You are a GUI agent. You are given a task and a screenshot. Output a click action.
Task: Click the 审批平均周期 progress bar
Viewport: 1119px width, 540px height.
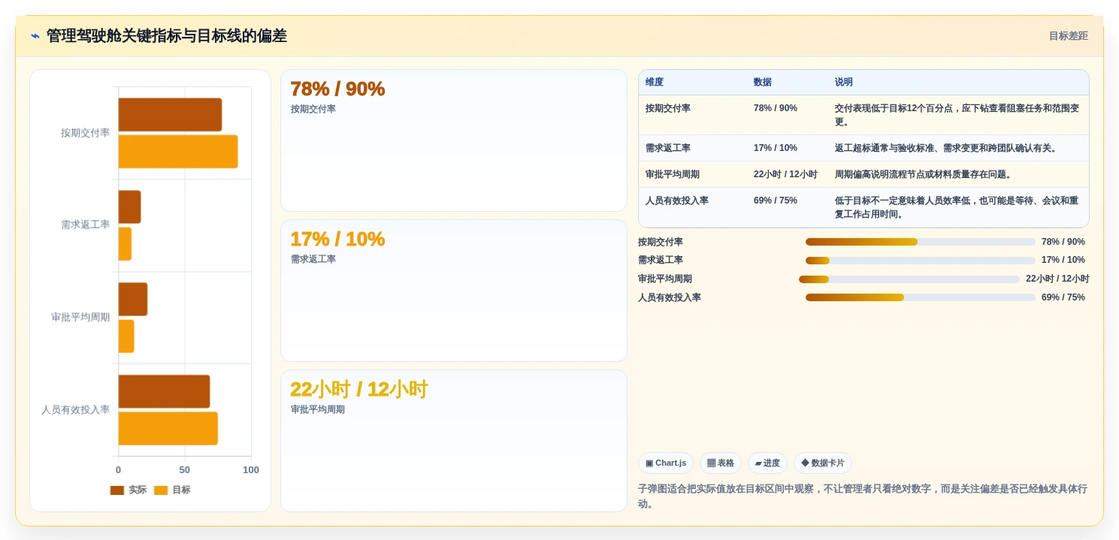909,279
